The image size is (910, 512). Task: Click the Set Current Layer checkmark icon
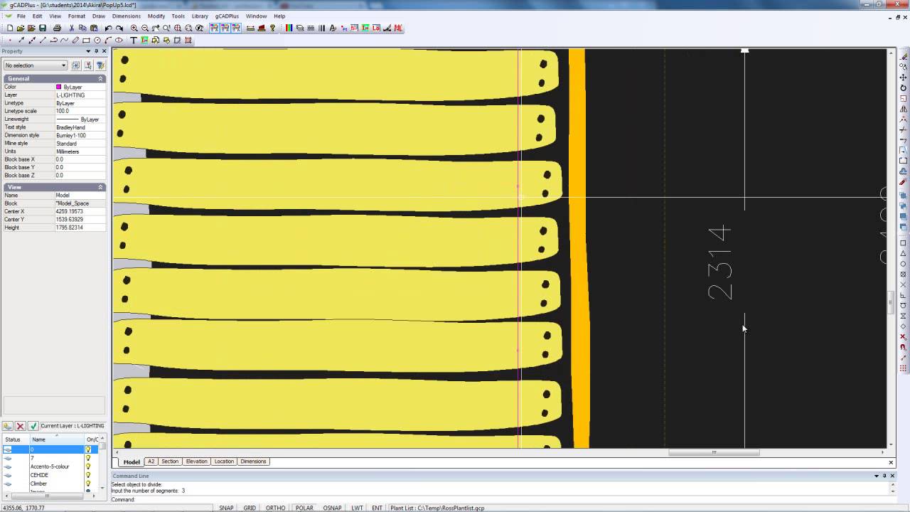point(33,426)
